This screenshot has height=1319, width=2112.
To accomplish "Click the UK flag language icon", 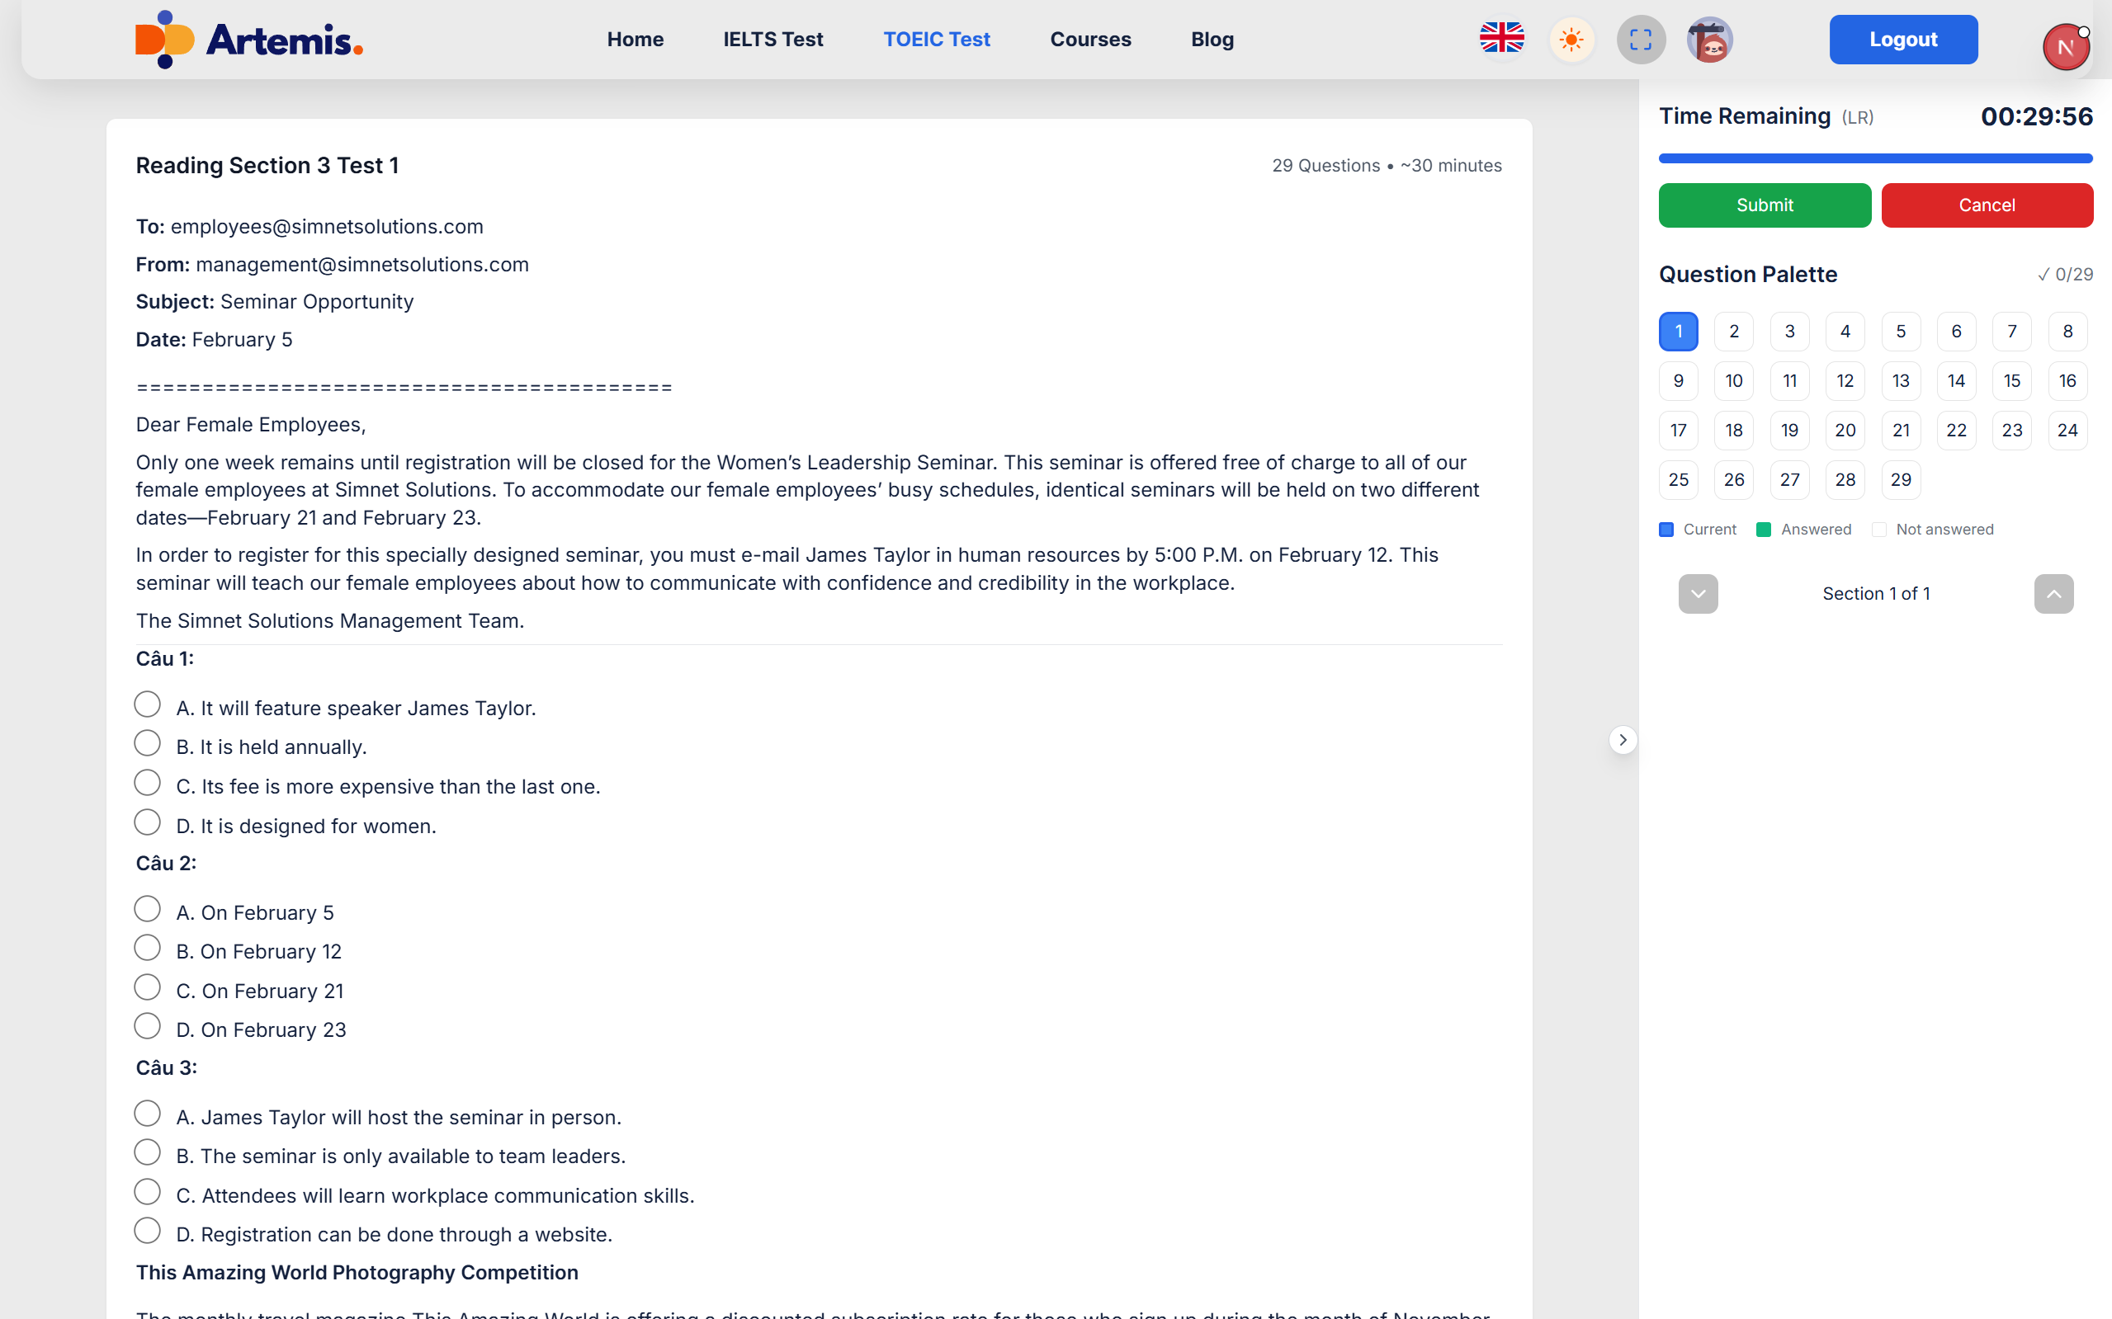I will 1501,40.
